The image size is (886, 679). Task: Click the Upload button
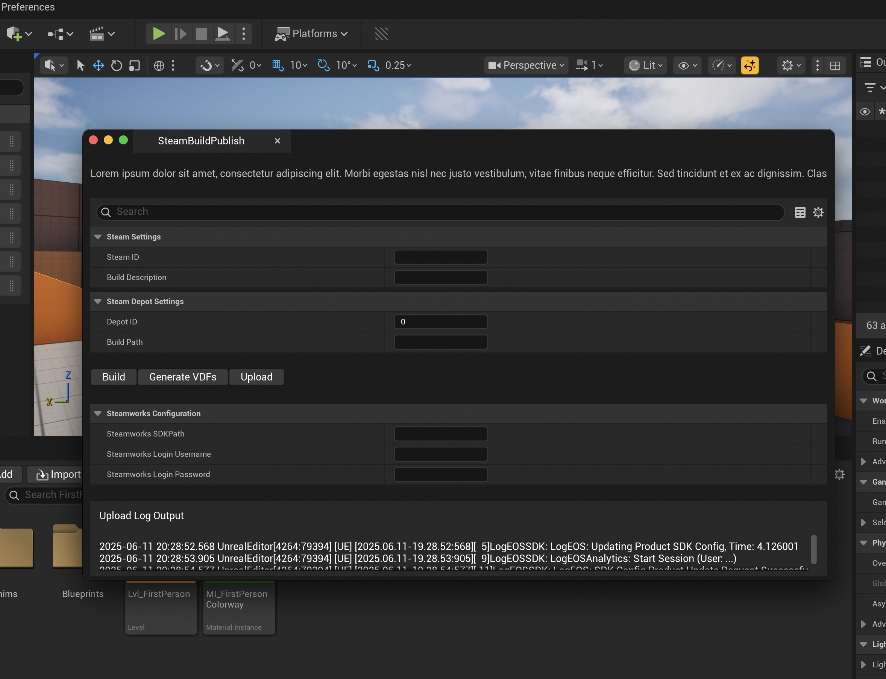(x=256, y=377)
